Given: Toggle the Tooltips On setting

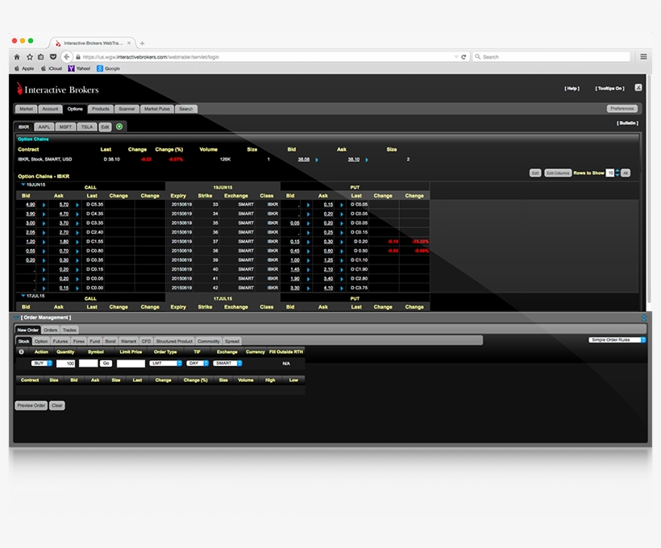Looking at the screenshot, I should pos(609,89).
